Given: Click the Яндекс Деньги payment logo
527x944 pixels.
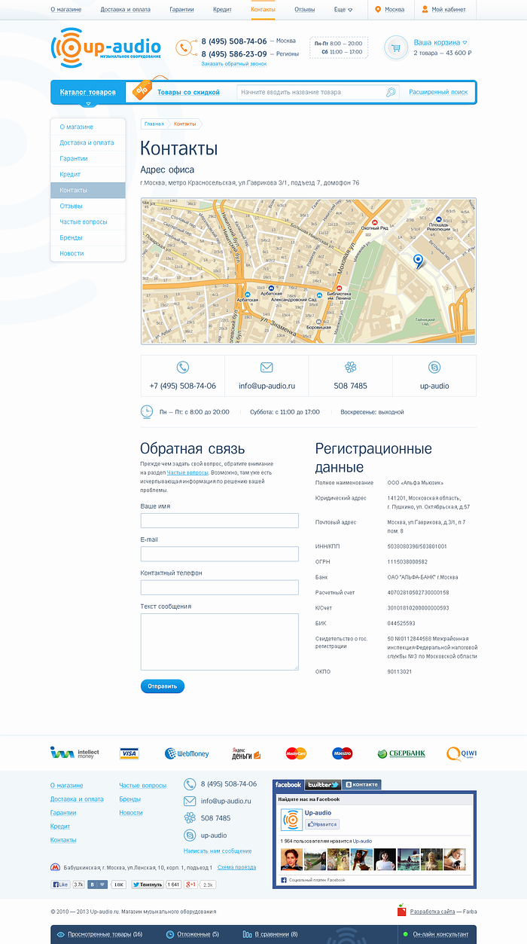Looking at the screenshot, I should pos(246,753).
